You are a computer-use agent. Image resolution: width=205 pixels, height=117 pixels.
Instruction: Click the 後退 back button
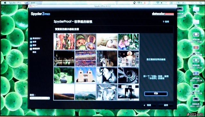149,105
